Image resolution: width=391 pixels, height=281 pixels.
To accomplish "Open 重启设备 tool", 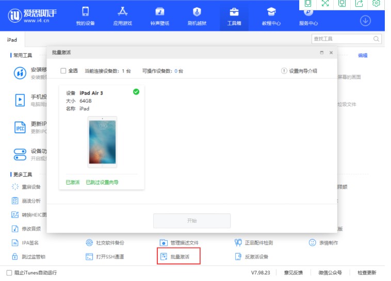I will coord(26,186).
